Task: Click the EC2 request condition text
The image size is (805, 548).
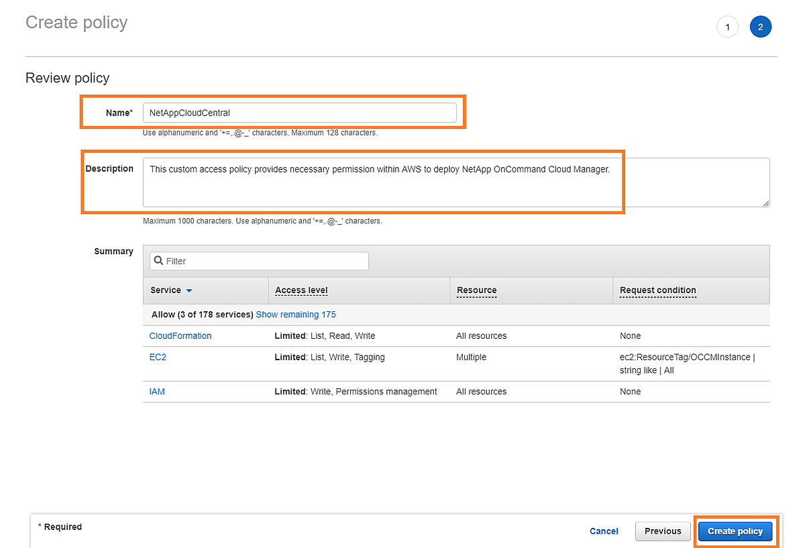Action: click(x=687, y=364)
